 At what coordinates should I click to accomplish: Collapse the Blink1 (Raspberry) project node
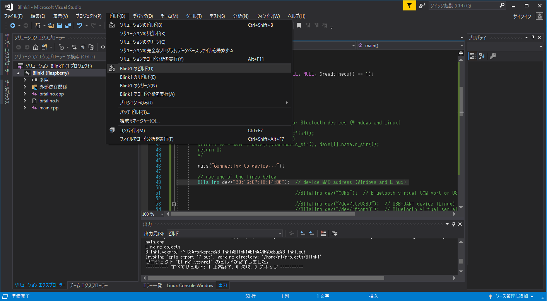point(18,73)
